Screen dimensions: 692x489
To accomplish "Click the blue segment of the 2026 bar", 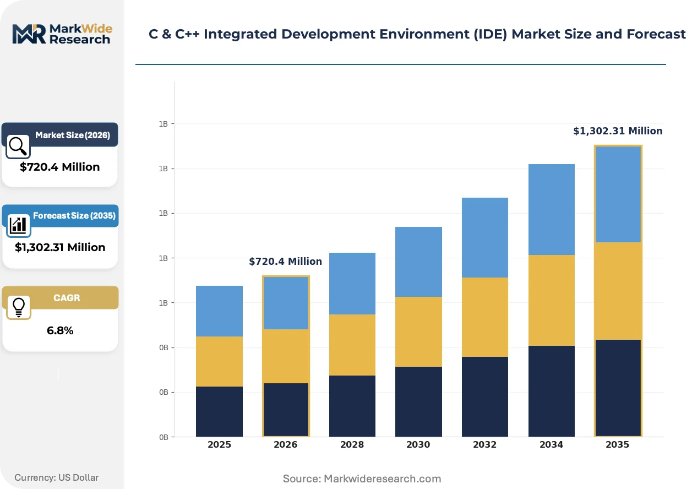I will [285, 303].
